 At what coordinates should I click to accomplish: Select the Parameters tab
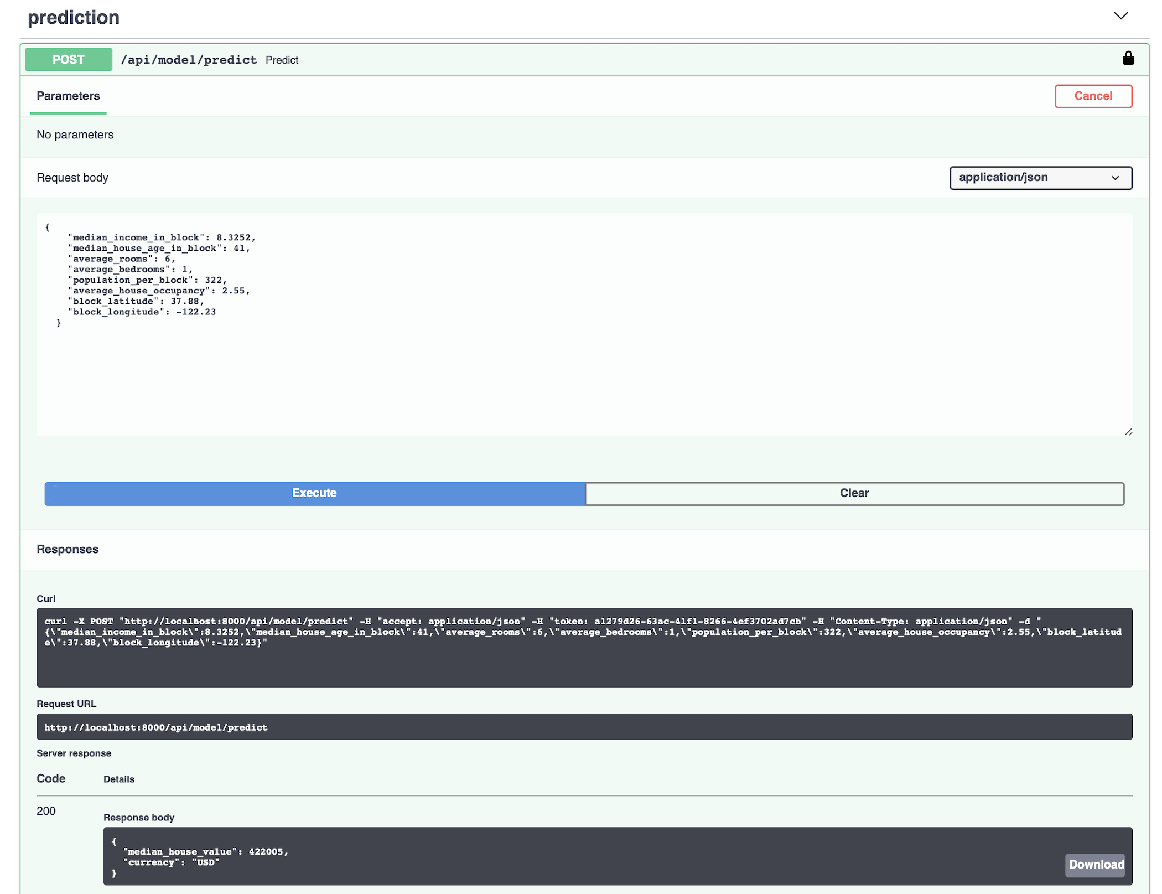coord(68,96)
